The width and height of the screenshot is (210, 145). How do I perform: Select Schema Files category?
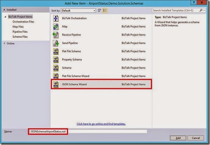[20, 37]
